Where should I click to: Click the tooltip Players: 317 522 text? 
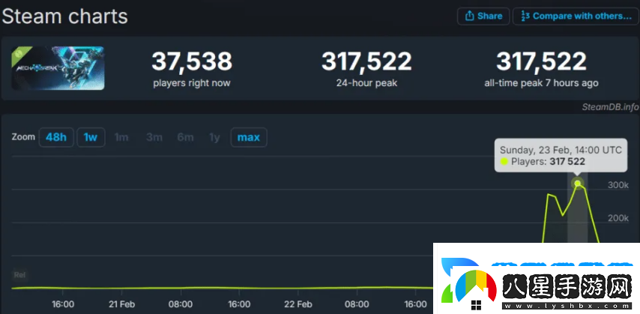(x=543, y=162)
